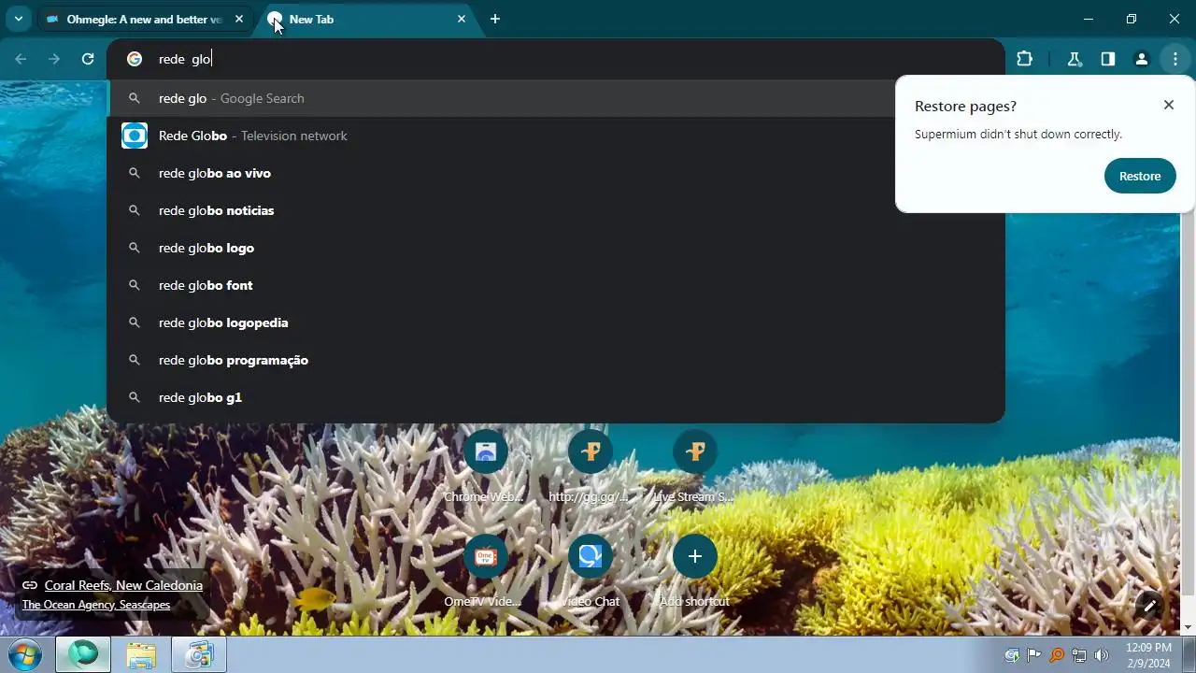
Task: Click the customize page pencil icon
Action: (x=1150, y=606)
